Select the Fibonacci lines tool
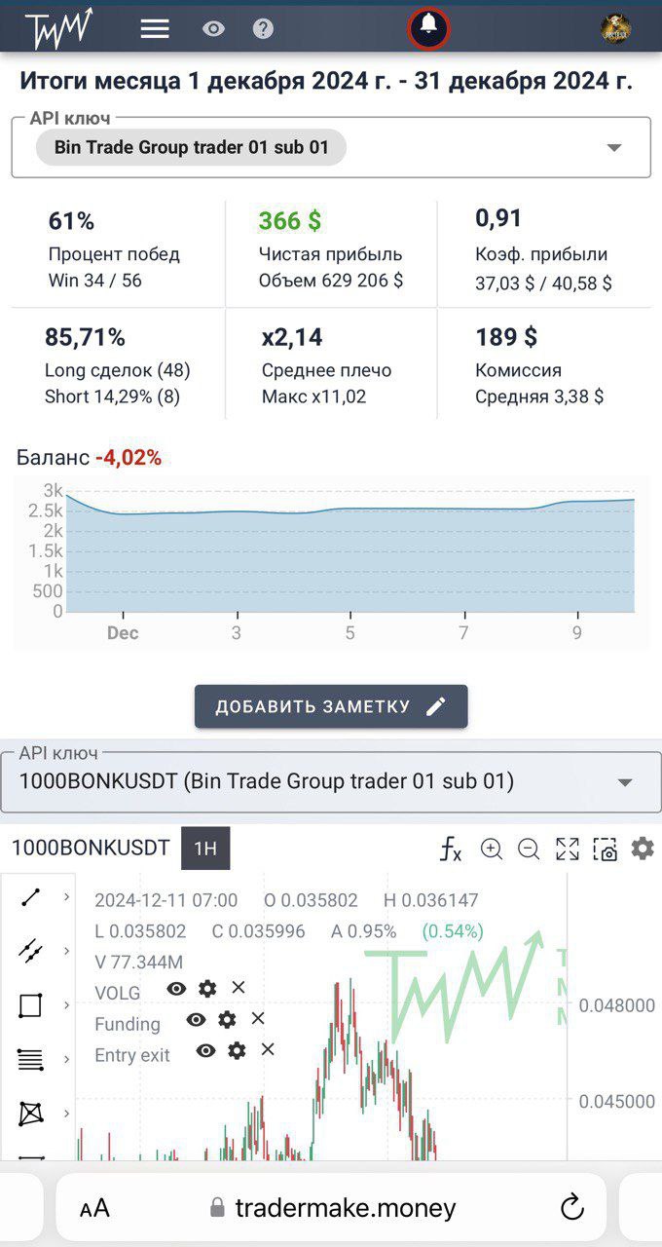This screenshot has width=662, height=1247. [31, 1059]
